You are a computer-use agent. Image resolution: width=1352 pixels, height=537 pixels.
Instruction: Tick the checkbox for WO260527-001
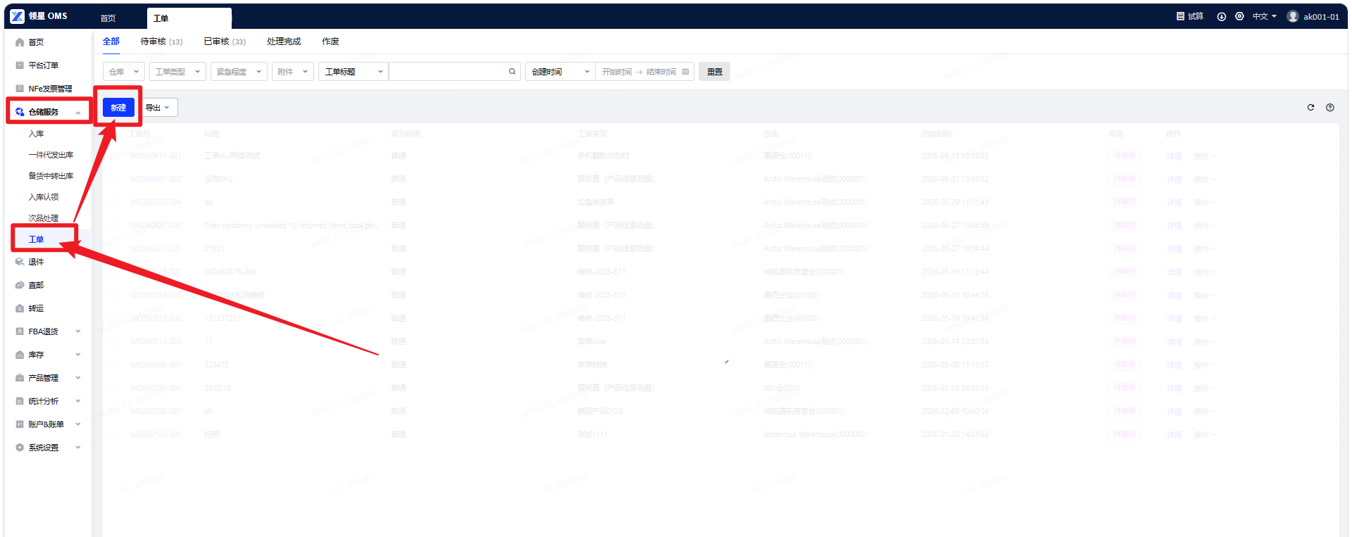(113, 248)
